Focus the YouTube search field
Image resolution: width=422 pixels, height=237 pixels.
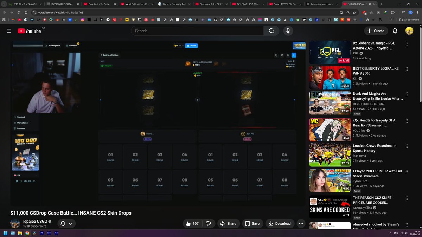[197, 31]
